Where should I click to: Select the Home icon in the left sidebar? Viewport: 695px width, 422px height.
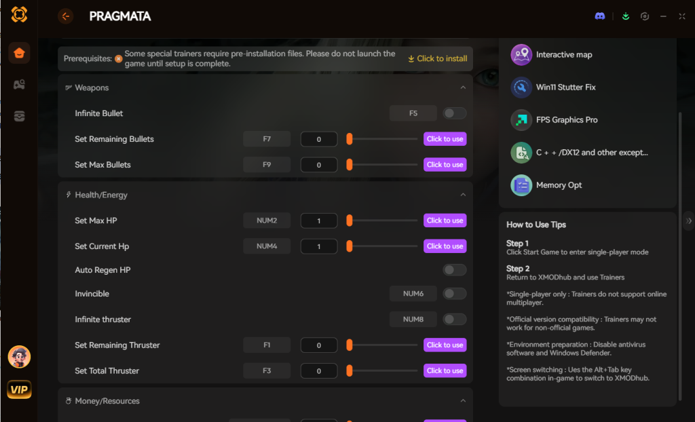[19, 53]
